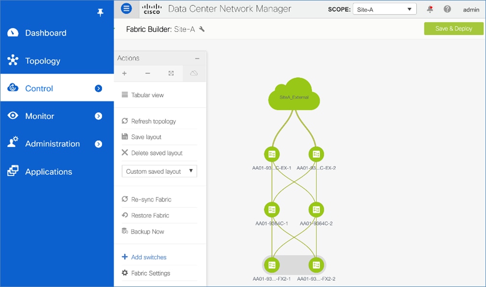Open Tabular view

click(x=143, y=95)
